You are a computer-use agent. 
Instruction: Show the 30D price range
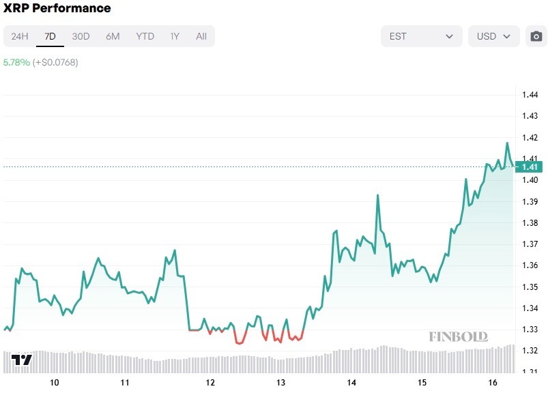pos(81,36)
